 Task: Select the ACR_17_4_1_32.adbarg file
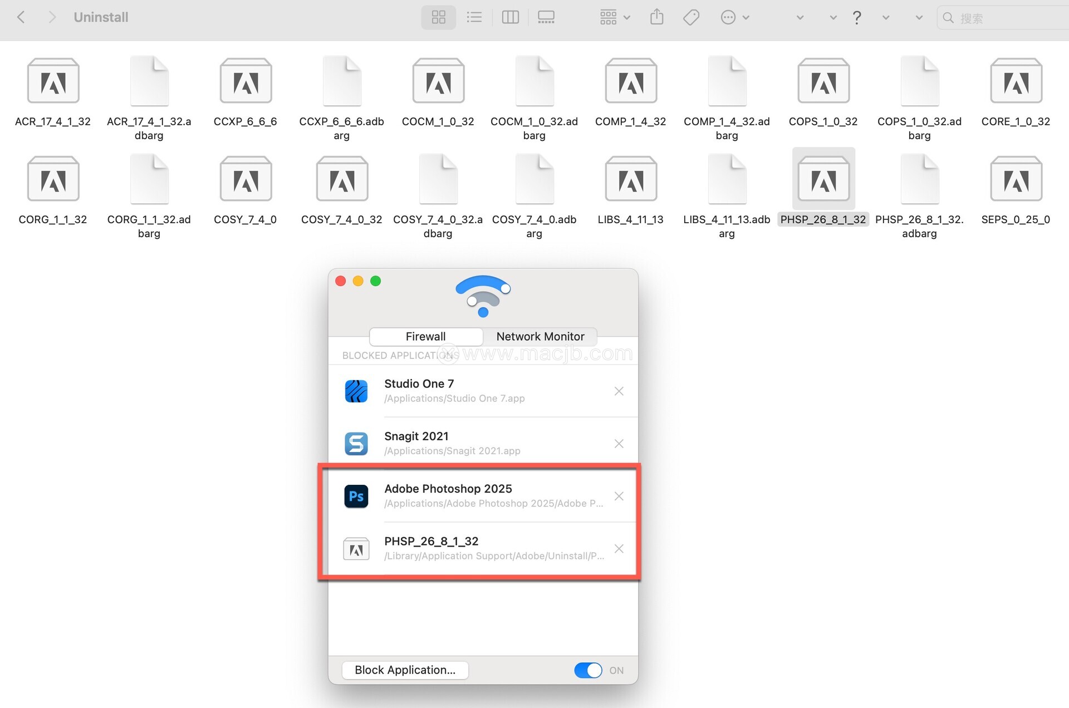tap(149, 81)
